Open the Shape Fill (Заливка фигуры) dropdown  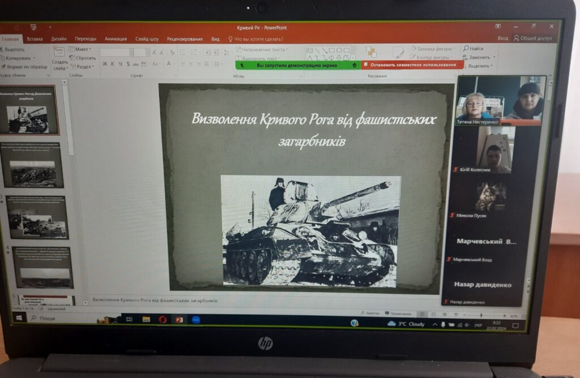[433, 49]
